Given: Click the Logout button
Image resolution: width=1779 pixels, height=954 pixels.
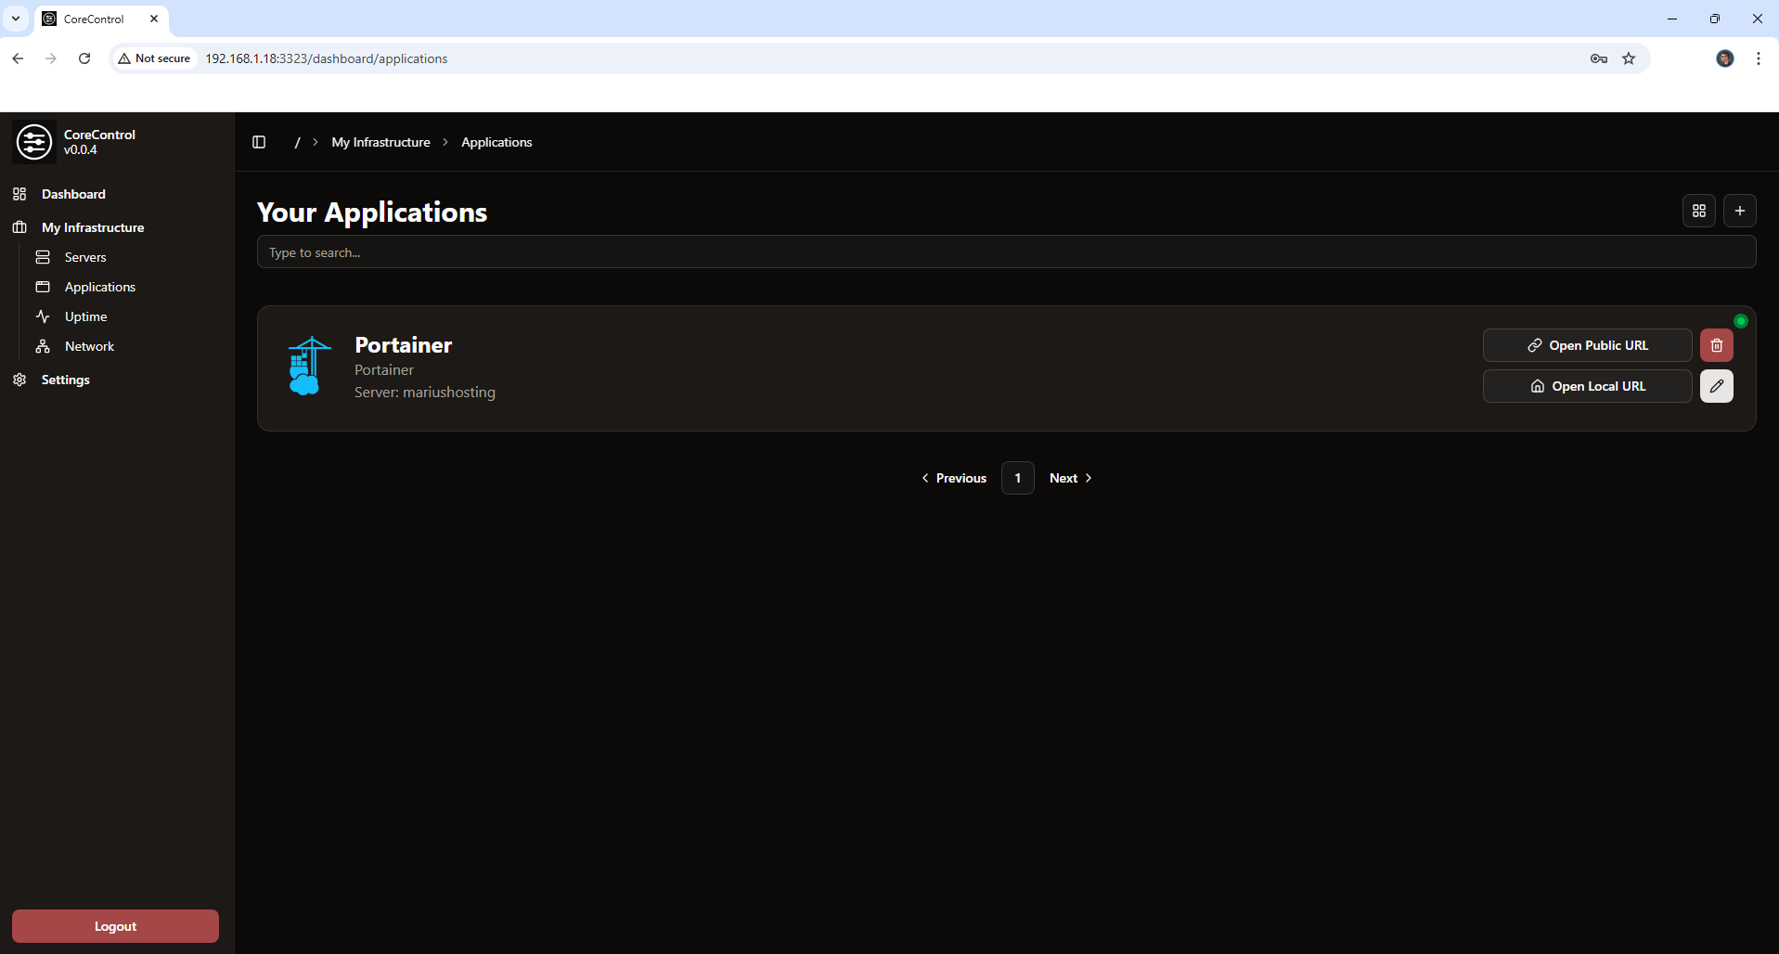Looking at the screenshot, I should pos(115,926).
